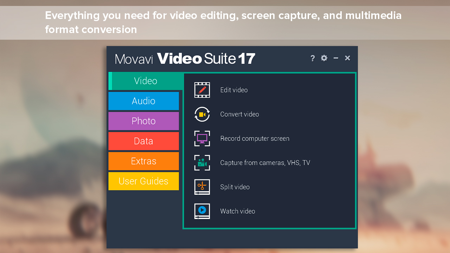Switch to the Audio tab
Image resolution: width=450 pixels, height=253 pixels.
pos(143,101)
